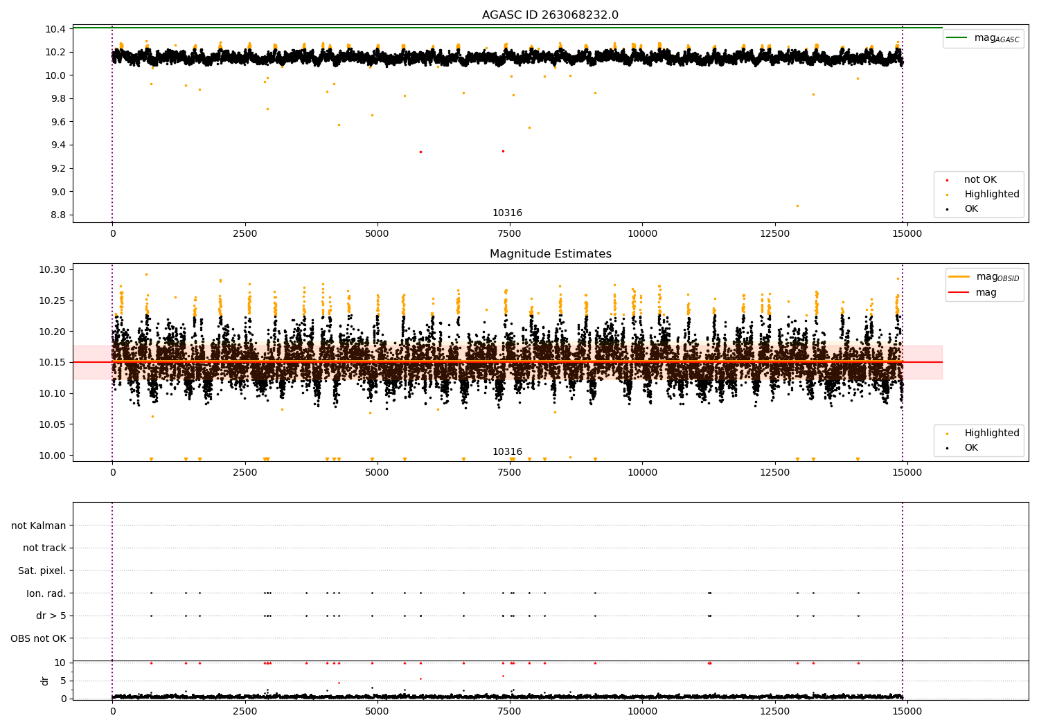The image size is (1039, 727).
Task: Select 'Highlighted' legend entry in Magnitude Estimates panel
Action: [x=991, y=433]
